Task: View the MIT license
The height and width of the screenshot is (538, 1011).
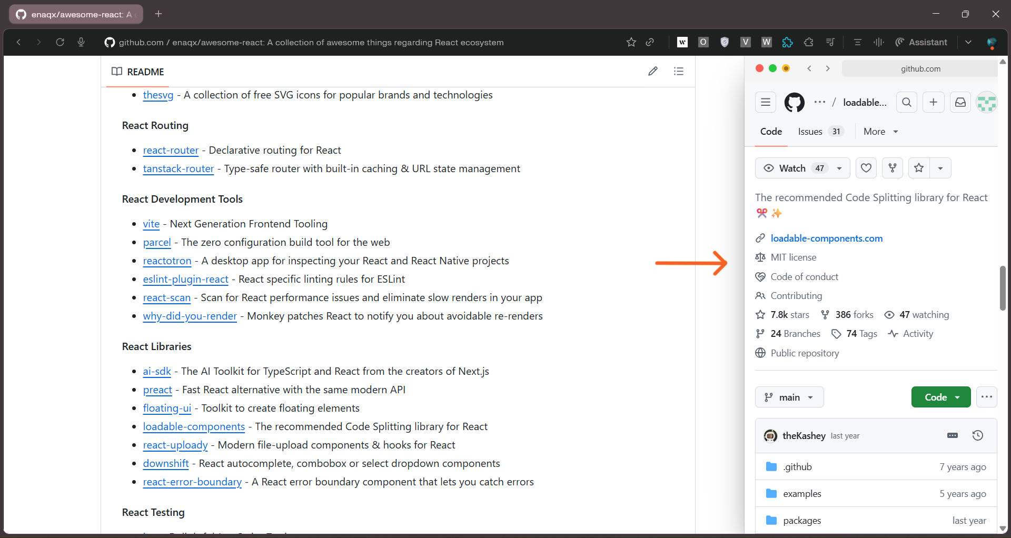Action: (x=794, y=257)
